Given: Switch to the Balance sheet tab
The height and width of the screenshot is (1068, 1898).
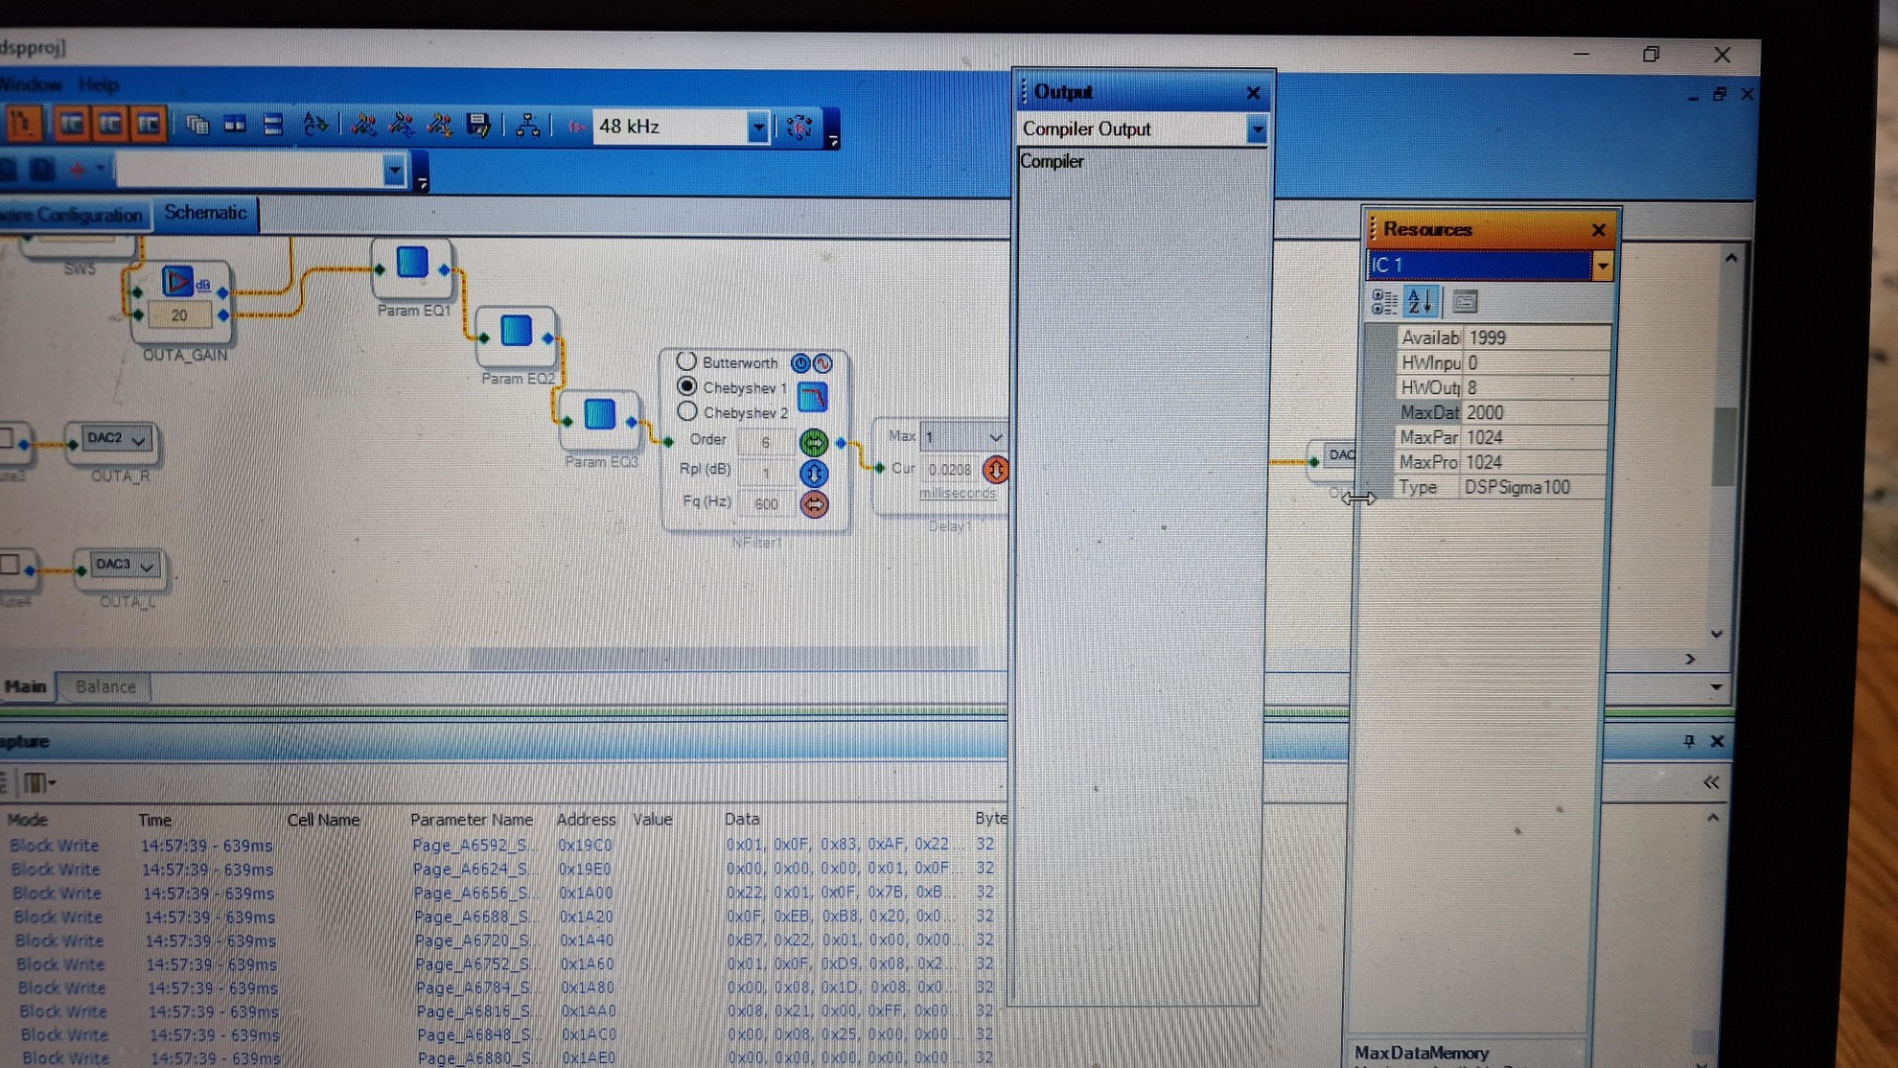Looking at the screenshot, I should click(x=105, y=686).
